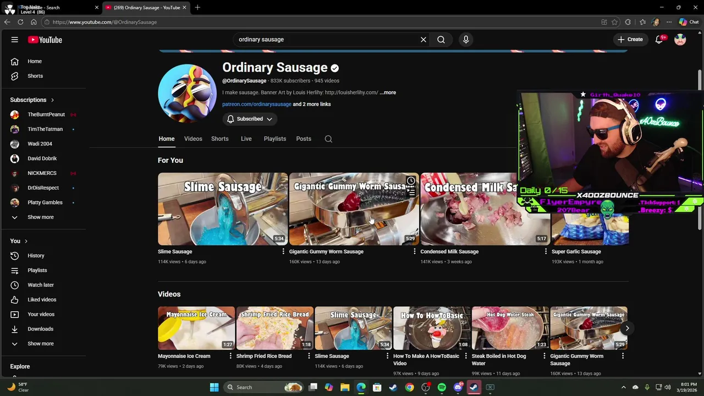Switch to the Posts tab

[x=304, y=139]
